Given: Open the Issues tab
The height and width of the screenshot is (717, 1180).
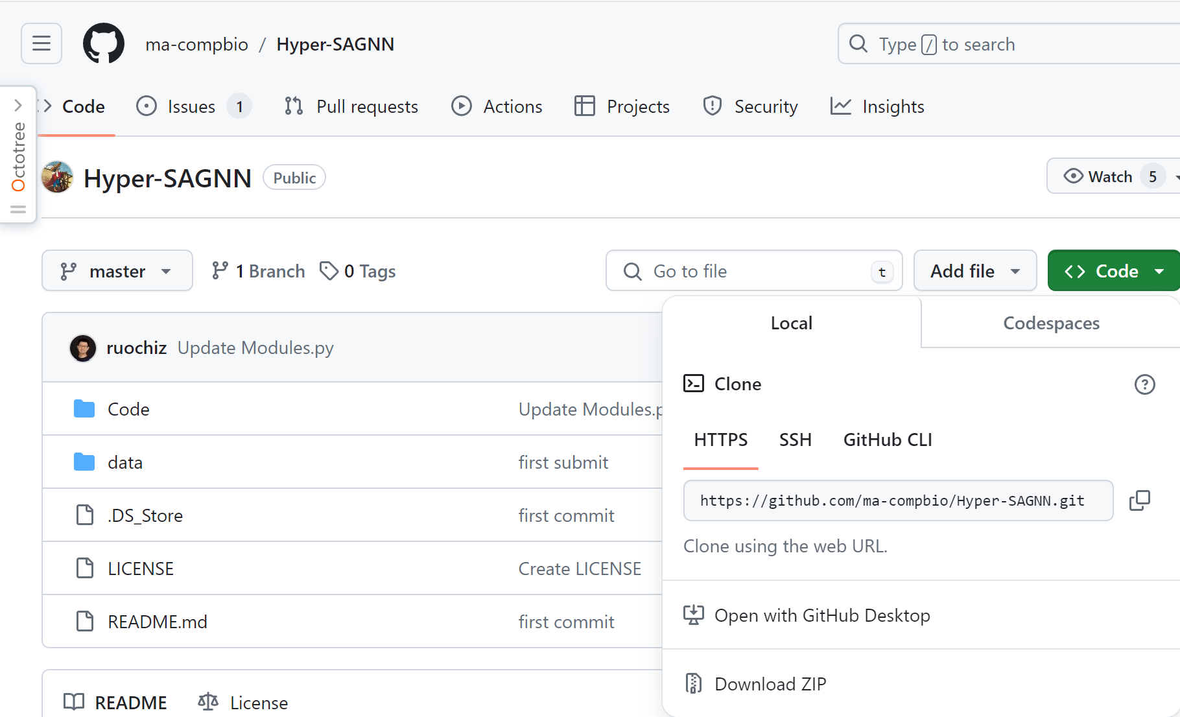Looking at the screenshot, I should tap(193, 106).
